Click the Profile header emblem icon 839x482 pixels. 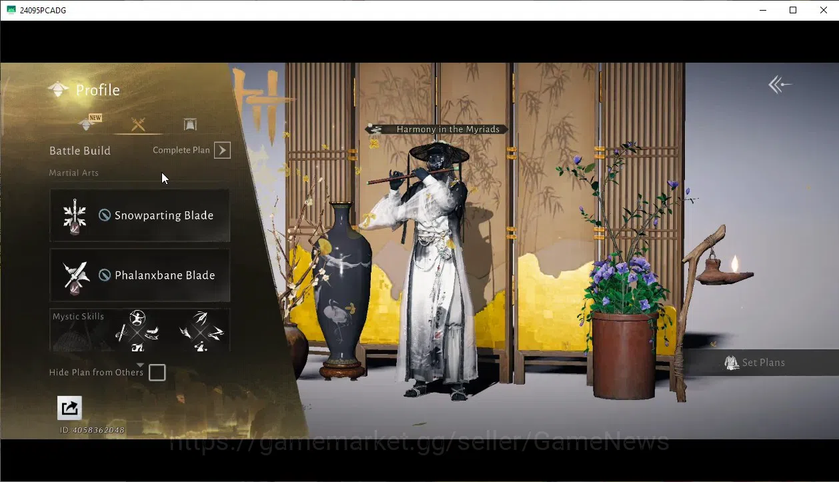59,90
